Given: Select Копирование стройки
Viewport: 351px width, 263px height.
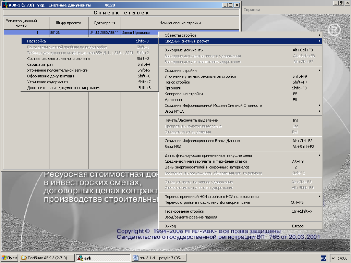Looking at the screenshot, I should [241, 94].
